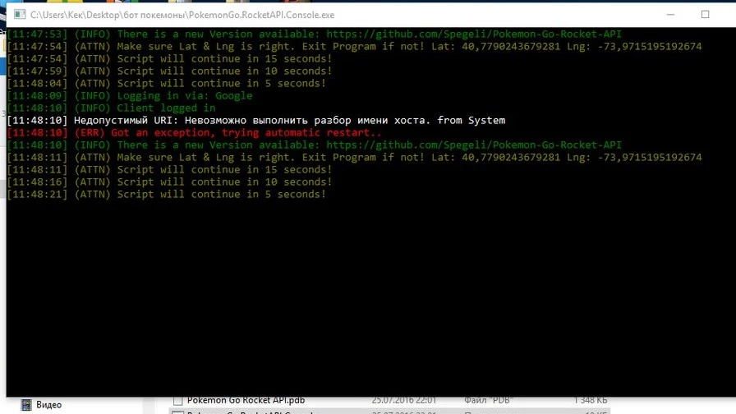Minimize the RocketAPI console window
Image resolution: width=736 pixels, height=414 pixels.
point(670,15)
